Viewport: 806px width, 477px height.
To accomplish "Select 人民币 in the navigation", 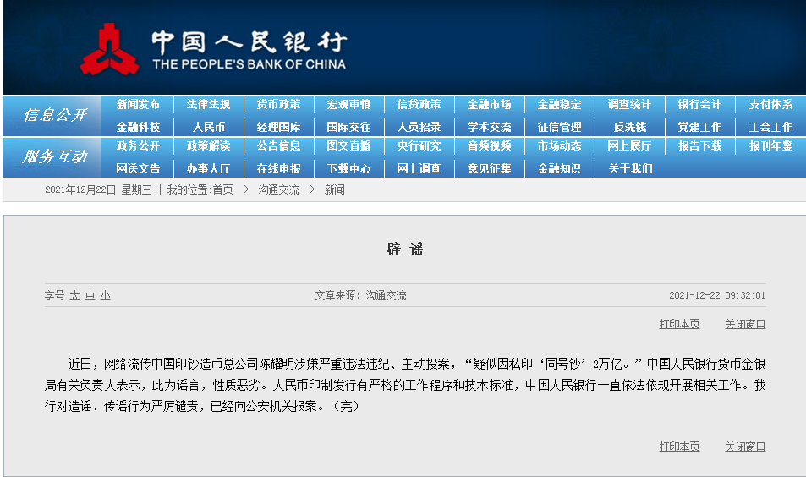I will pyautogui.click(x=208, y=127).
